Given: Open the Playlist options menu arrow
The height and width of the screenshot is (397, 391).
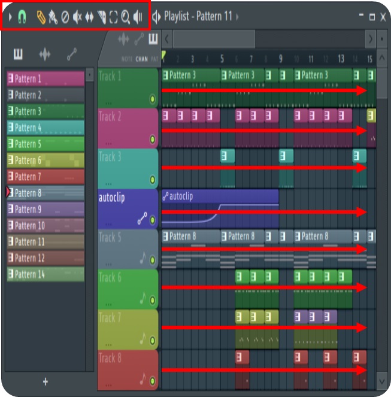Looking at the screenshot, I should pyautogui.click(x=10, y=17).
